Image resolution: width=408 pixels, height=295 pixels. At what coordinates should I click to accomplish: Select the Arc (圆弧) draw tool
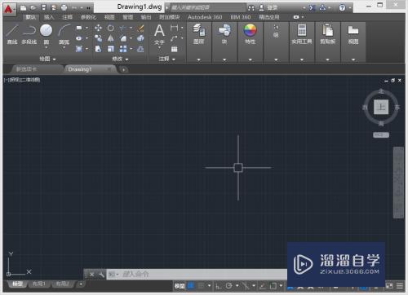coord(64,34)
